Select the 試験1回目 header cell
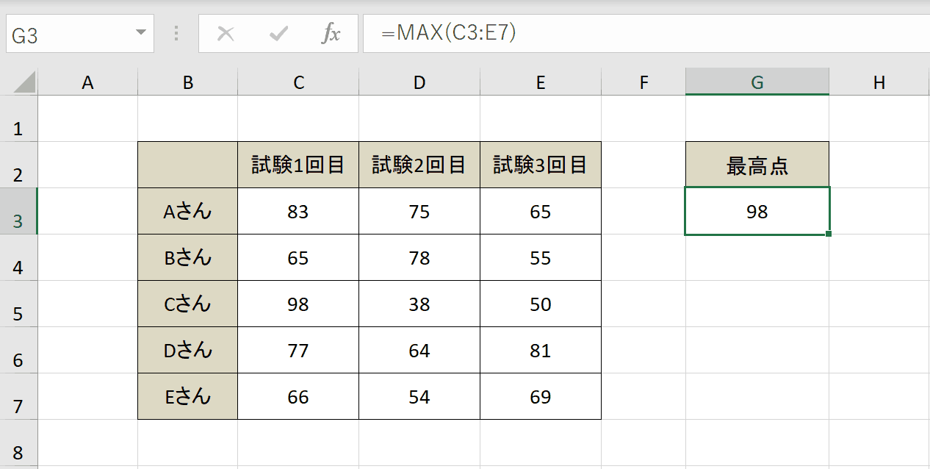The image size is (930, 469). tap(298, 165)
